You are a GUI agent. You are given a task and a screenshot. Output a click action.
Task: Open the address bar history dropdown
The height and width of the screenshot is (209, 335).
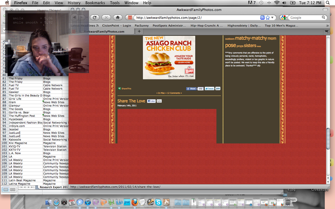[272, 18]
